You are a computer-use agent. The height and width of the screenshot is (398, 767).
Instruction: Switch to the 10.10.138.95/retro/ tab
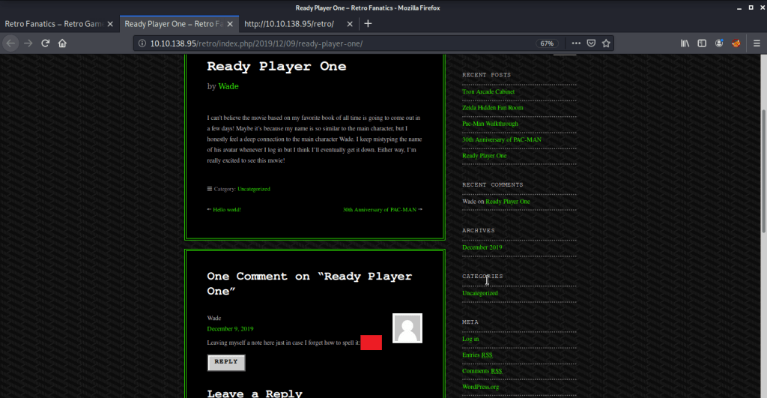point(288,23)
